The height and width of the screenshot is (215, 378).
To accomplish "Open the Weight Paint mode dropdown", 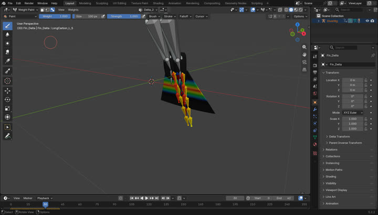I will 26,10.
